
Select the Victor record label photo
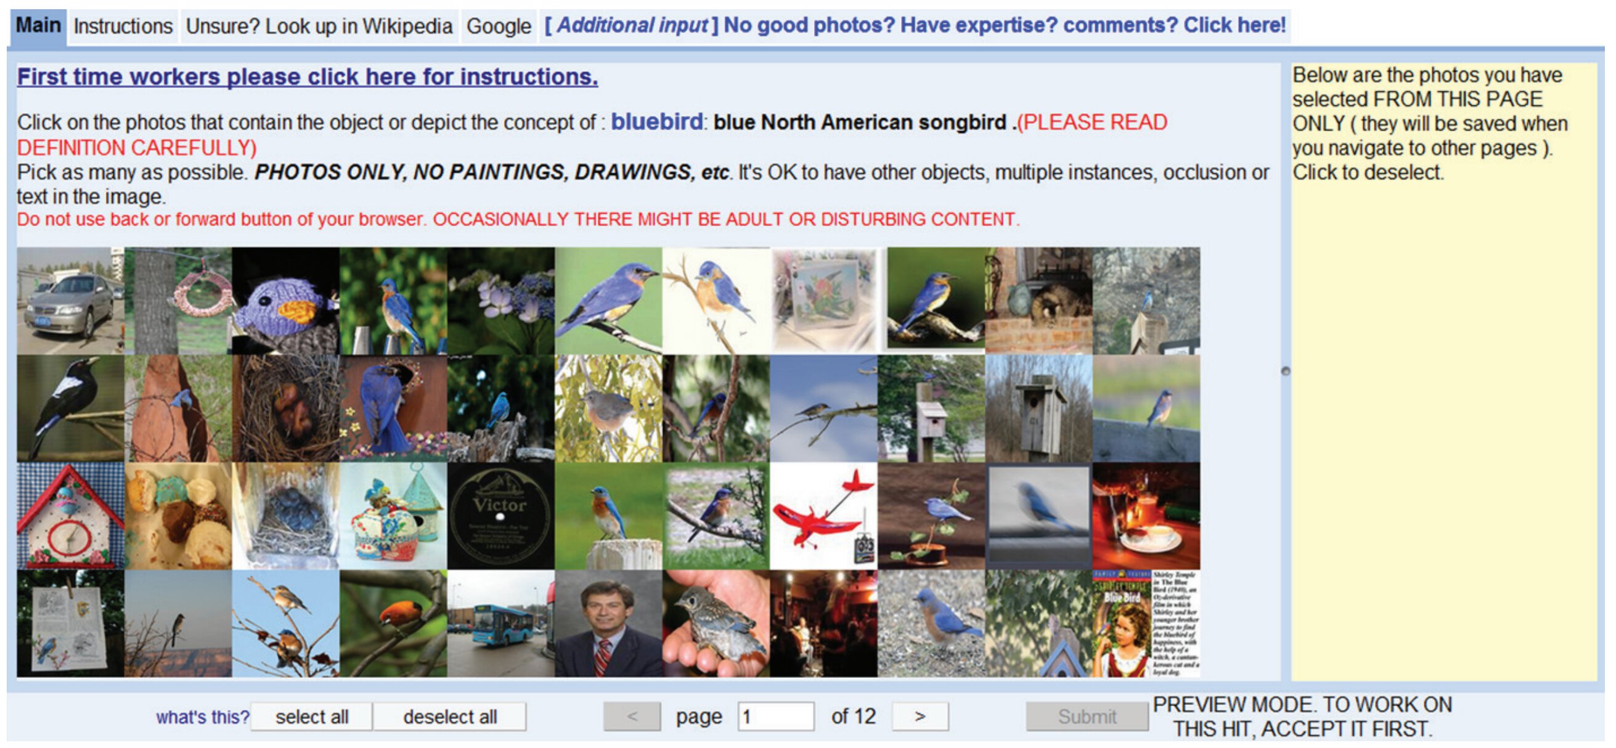coord(500,516)
